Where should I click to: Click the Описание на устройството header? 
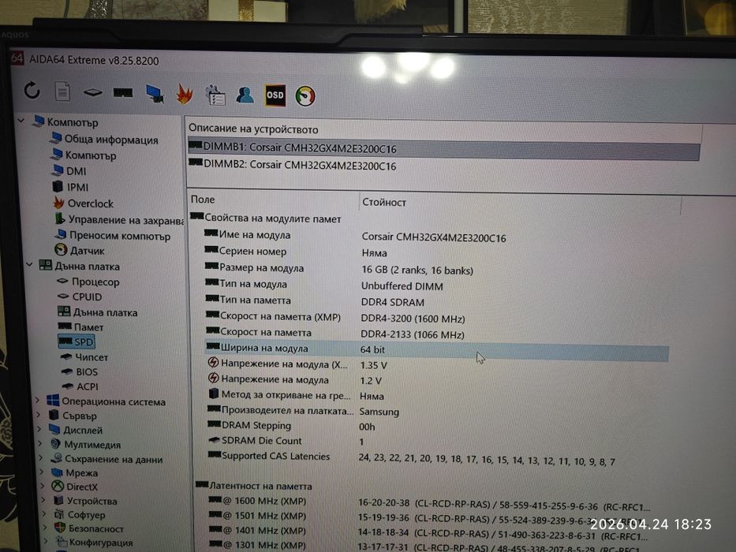click(253, 129)
